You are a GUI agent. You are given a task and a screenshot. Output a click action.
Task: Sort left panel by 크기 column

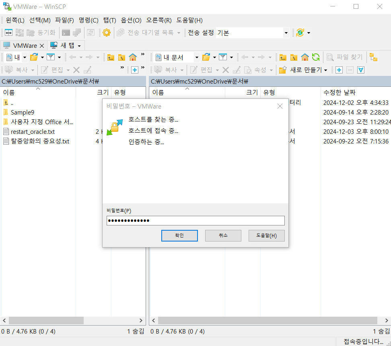pos(103,92)
